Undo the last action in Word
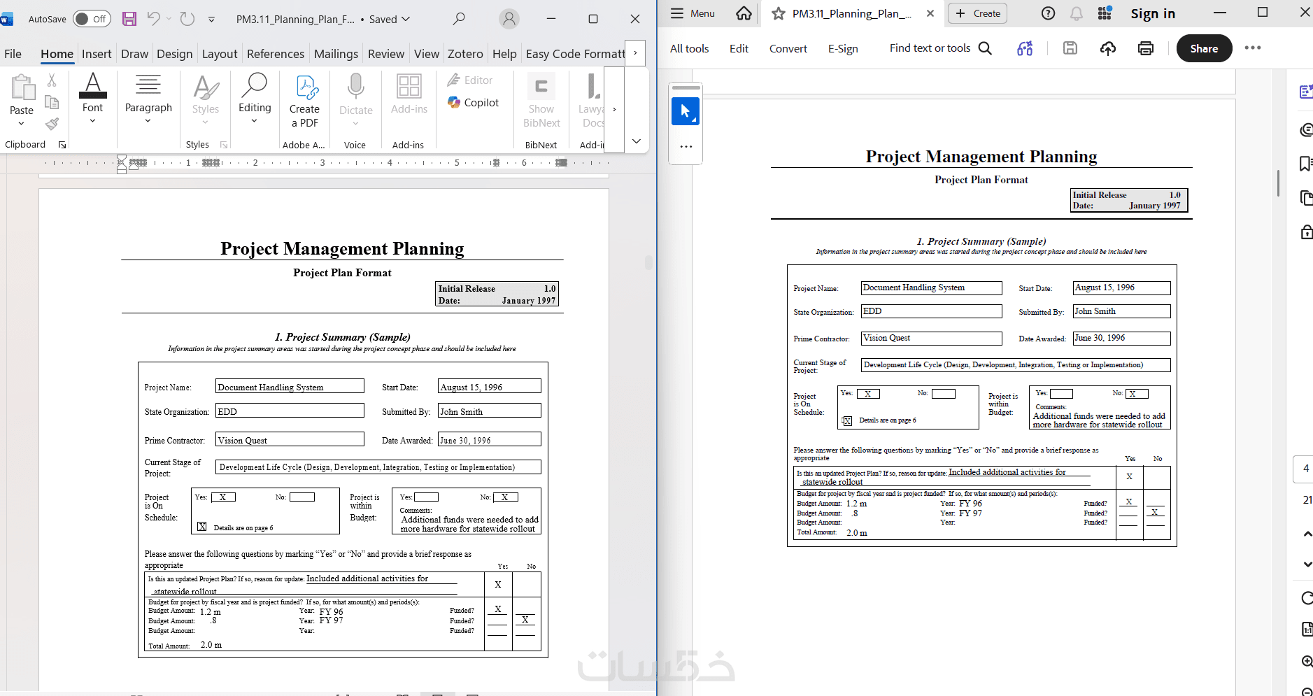 (x=154, y=19)
